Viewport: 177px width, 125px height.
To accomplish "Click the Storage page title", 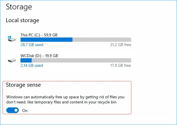I will (x=19, y=6).
